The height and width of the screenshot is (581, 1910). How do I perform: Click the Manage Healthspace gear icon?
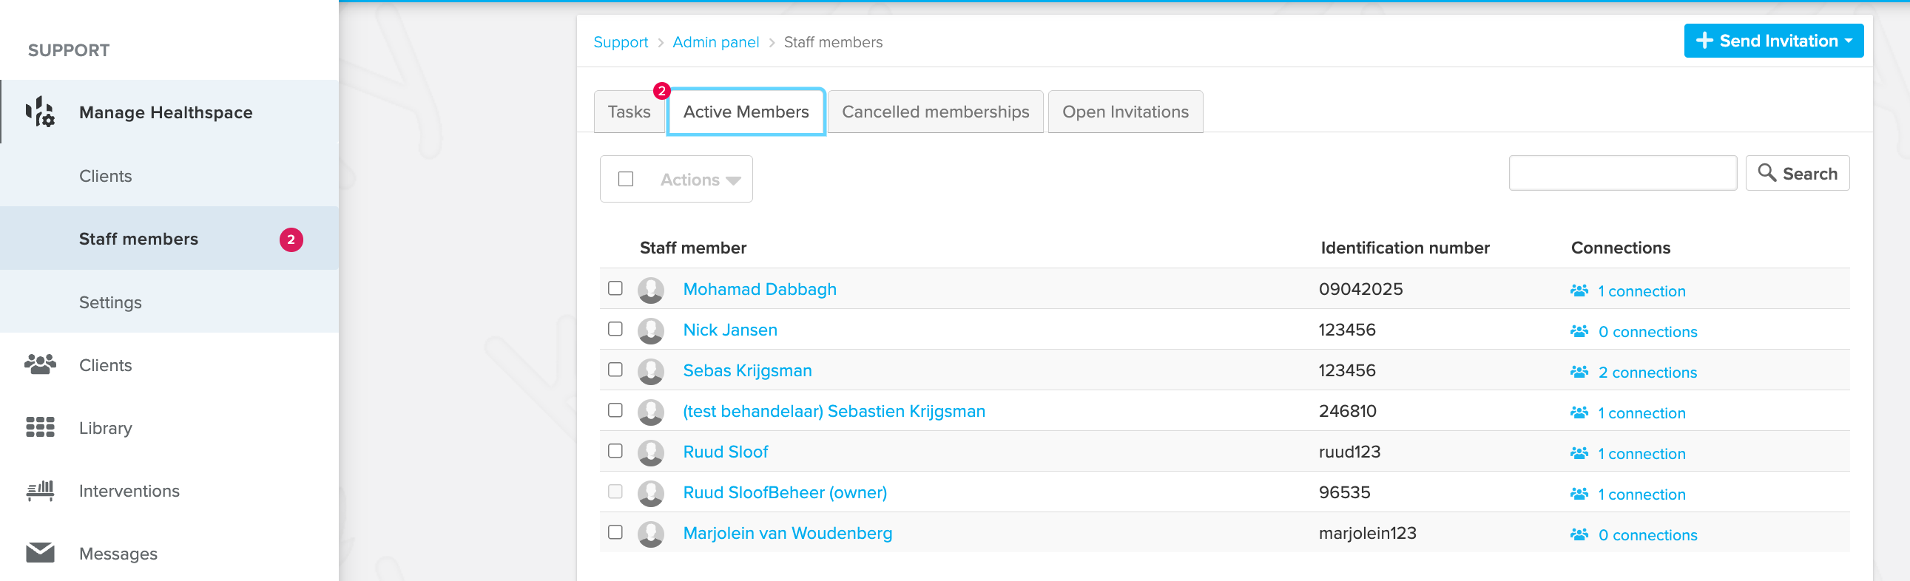(40, 112)
